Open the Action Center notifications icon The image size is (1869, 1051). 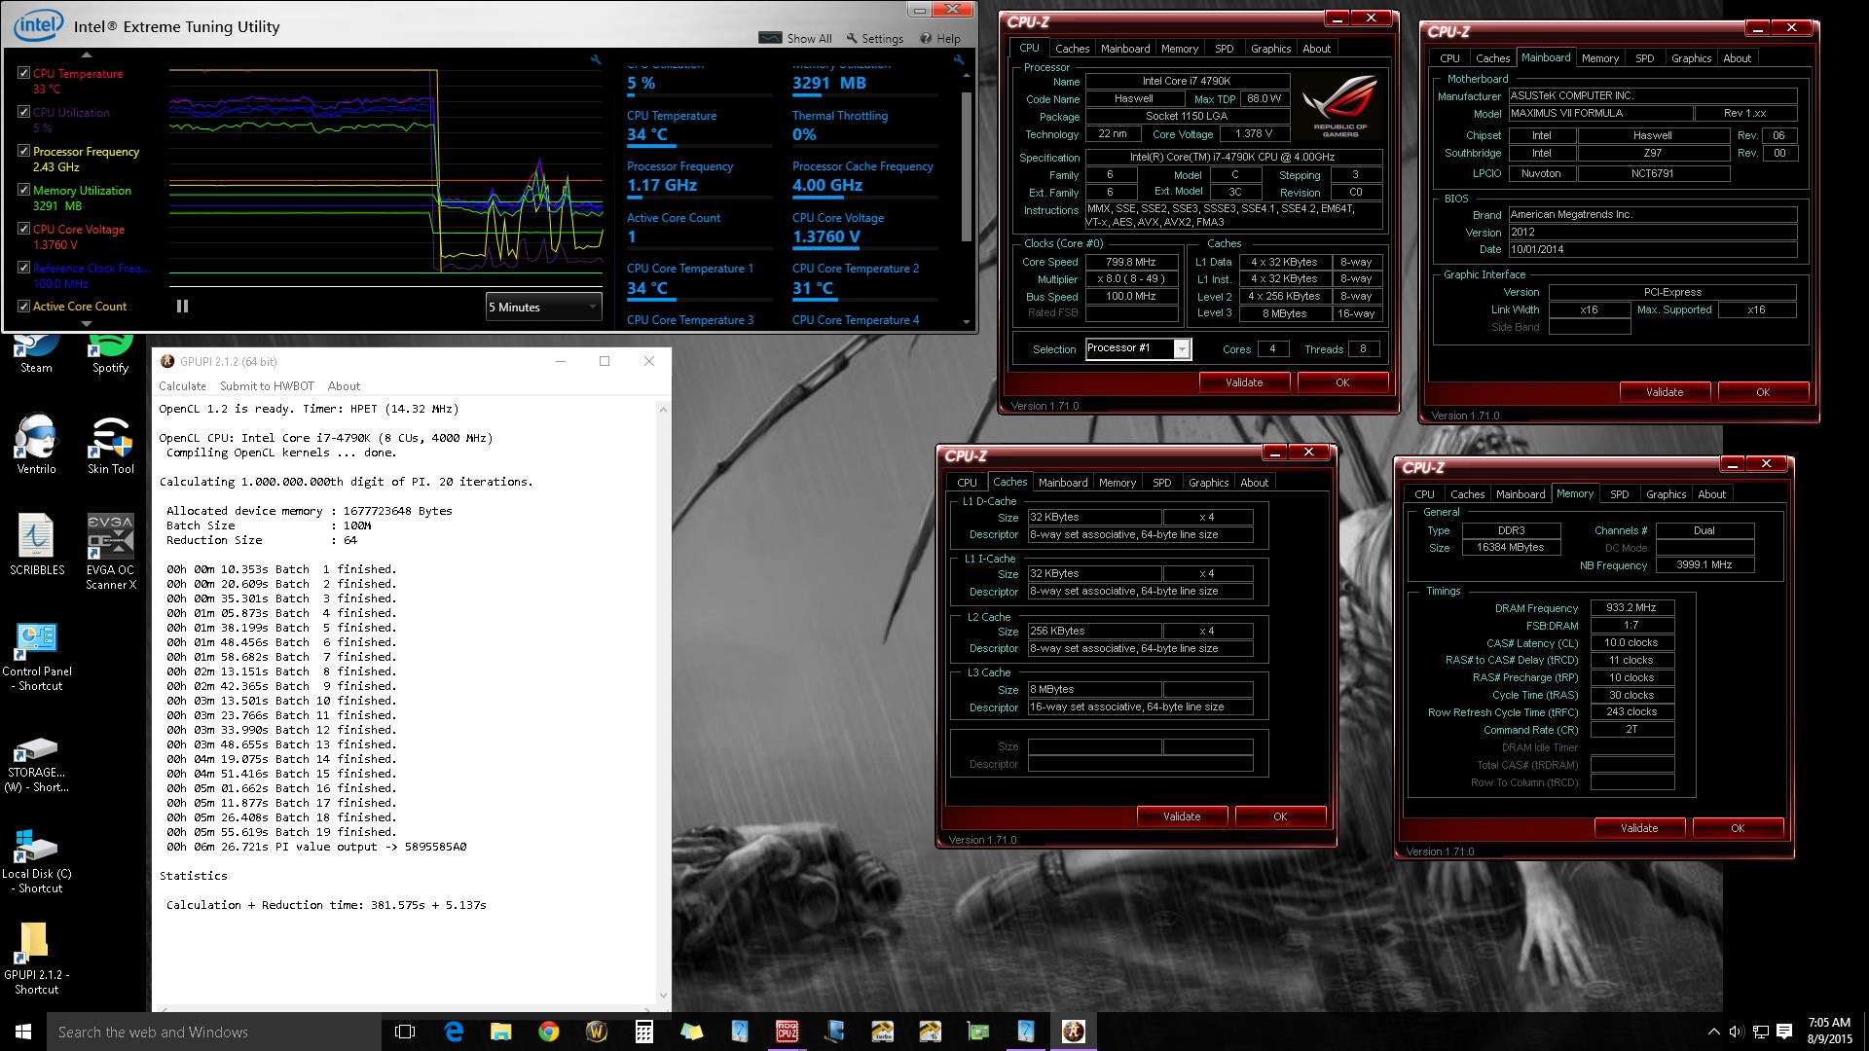click(1784, 1032)
